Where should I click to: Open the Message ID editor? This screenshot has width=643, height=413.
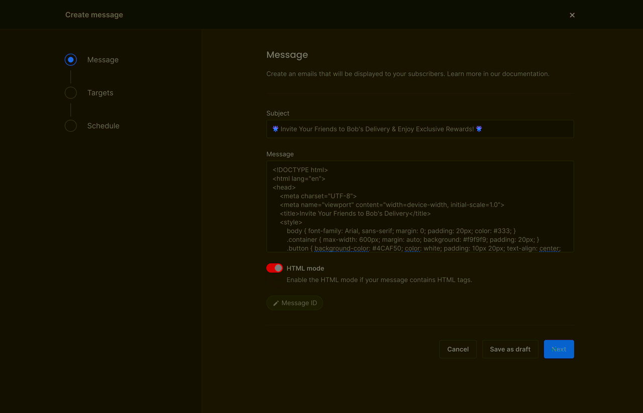[x=294, y=303]
